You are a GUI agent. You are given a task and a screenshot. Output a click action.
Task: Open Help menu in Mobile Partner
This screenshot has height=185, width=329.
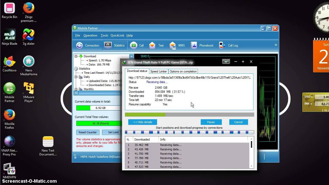pyautogui.click(x=130, y=35)
